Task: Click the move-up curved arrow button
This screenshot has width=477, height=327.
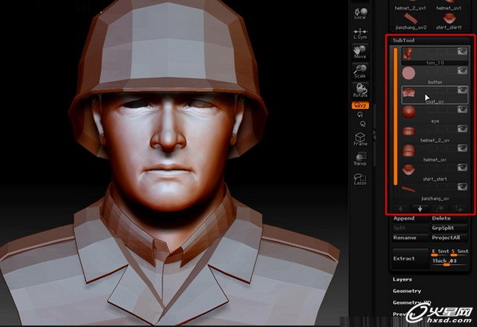Action: [x=440, y=209]
